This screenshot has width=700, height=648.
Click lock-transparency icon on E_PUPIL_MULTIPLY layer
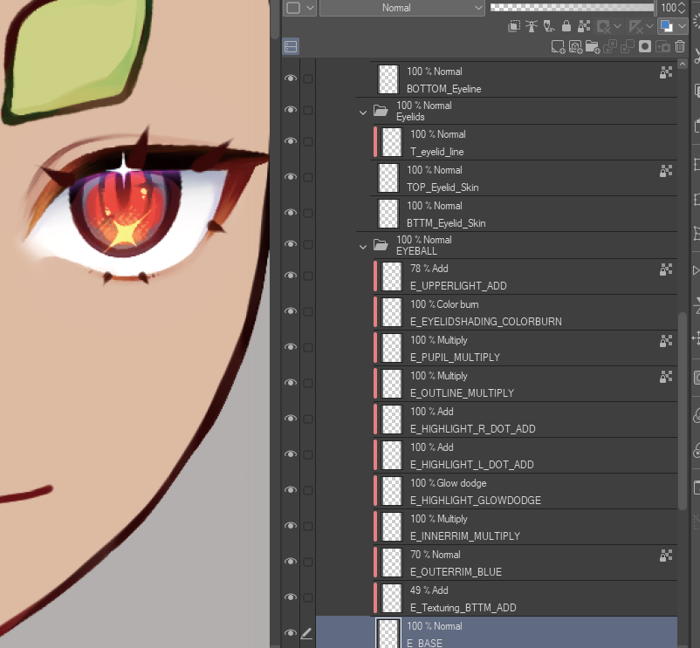(666, 341)
